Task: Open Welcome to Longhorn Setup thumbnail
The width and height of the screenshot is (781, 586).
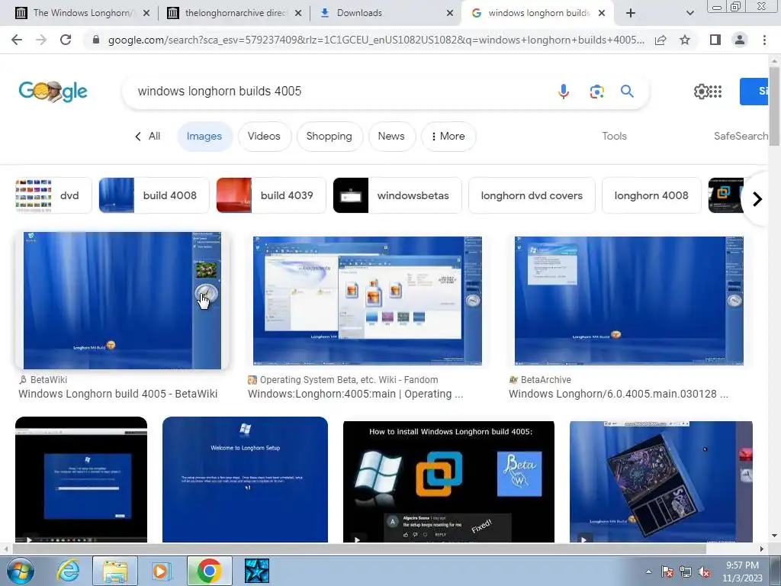Action: point(245,479)
